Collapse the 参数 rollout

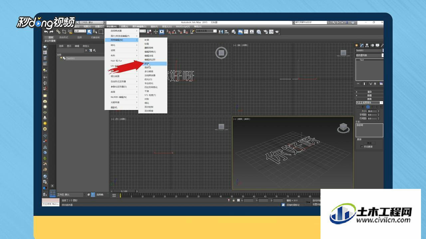point(369,99)
